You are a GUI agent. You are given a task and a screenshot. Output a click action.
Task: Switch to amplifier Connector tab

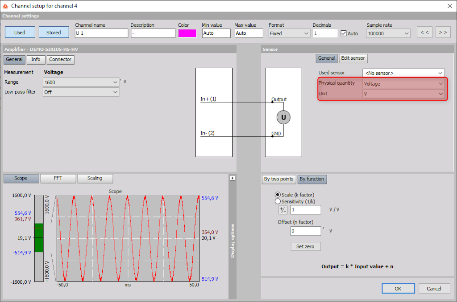60,59
